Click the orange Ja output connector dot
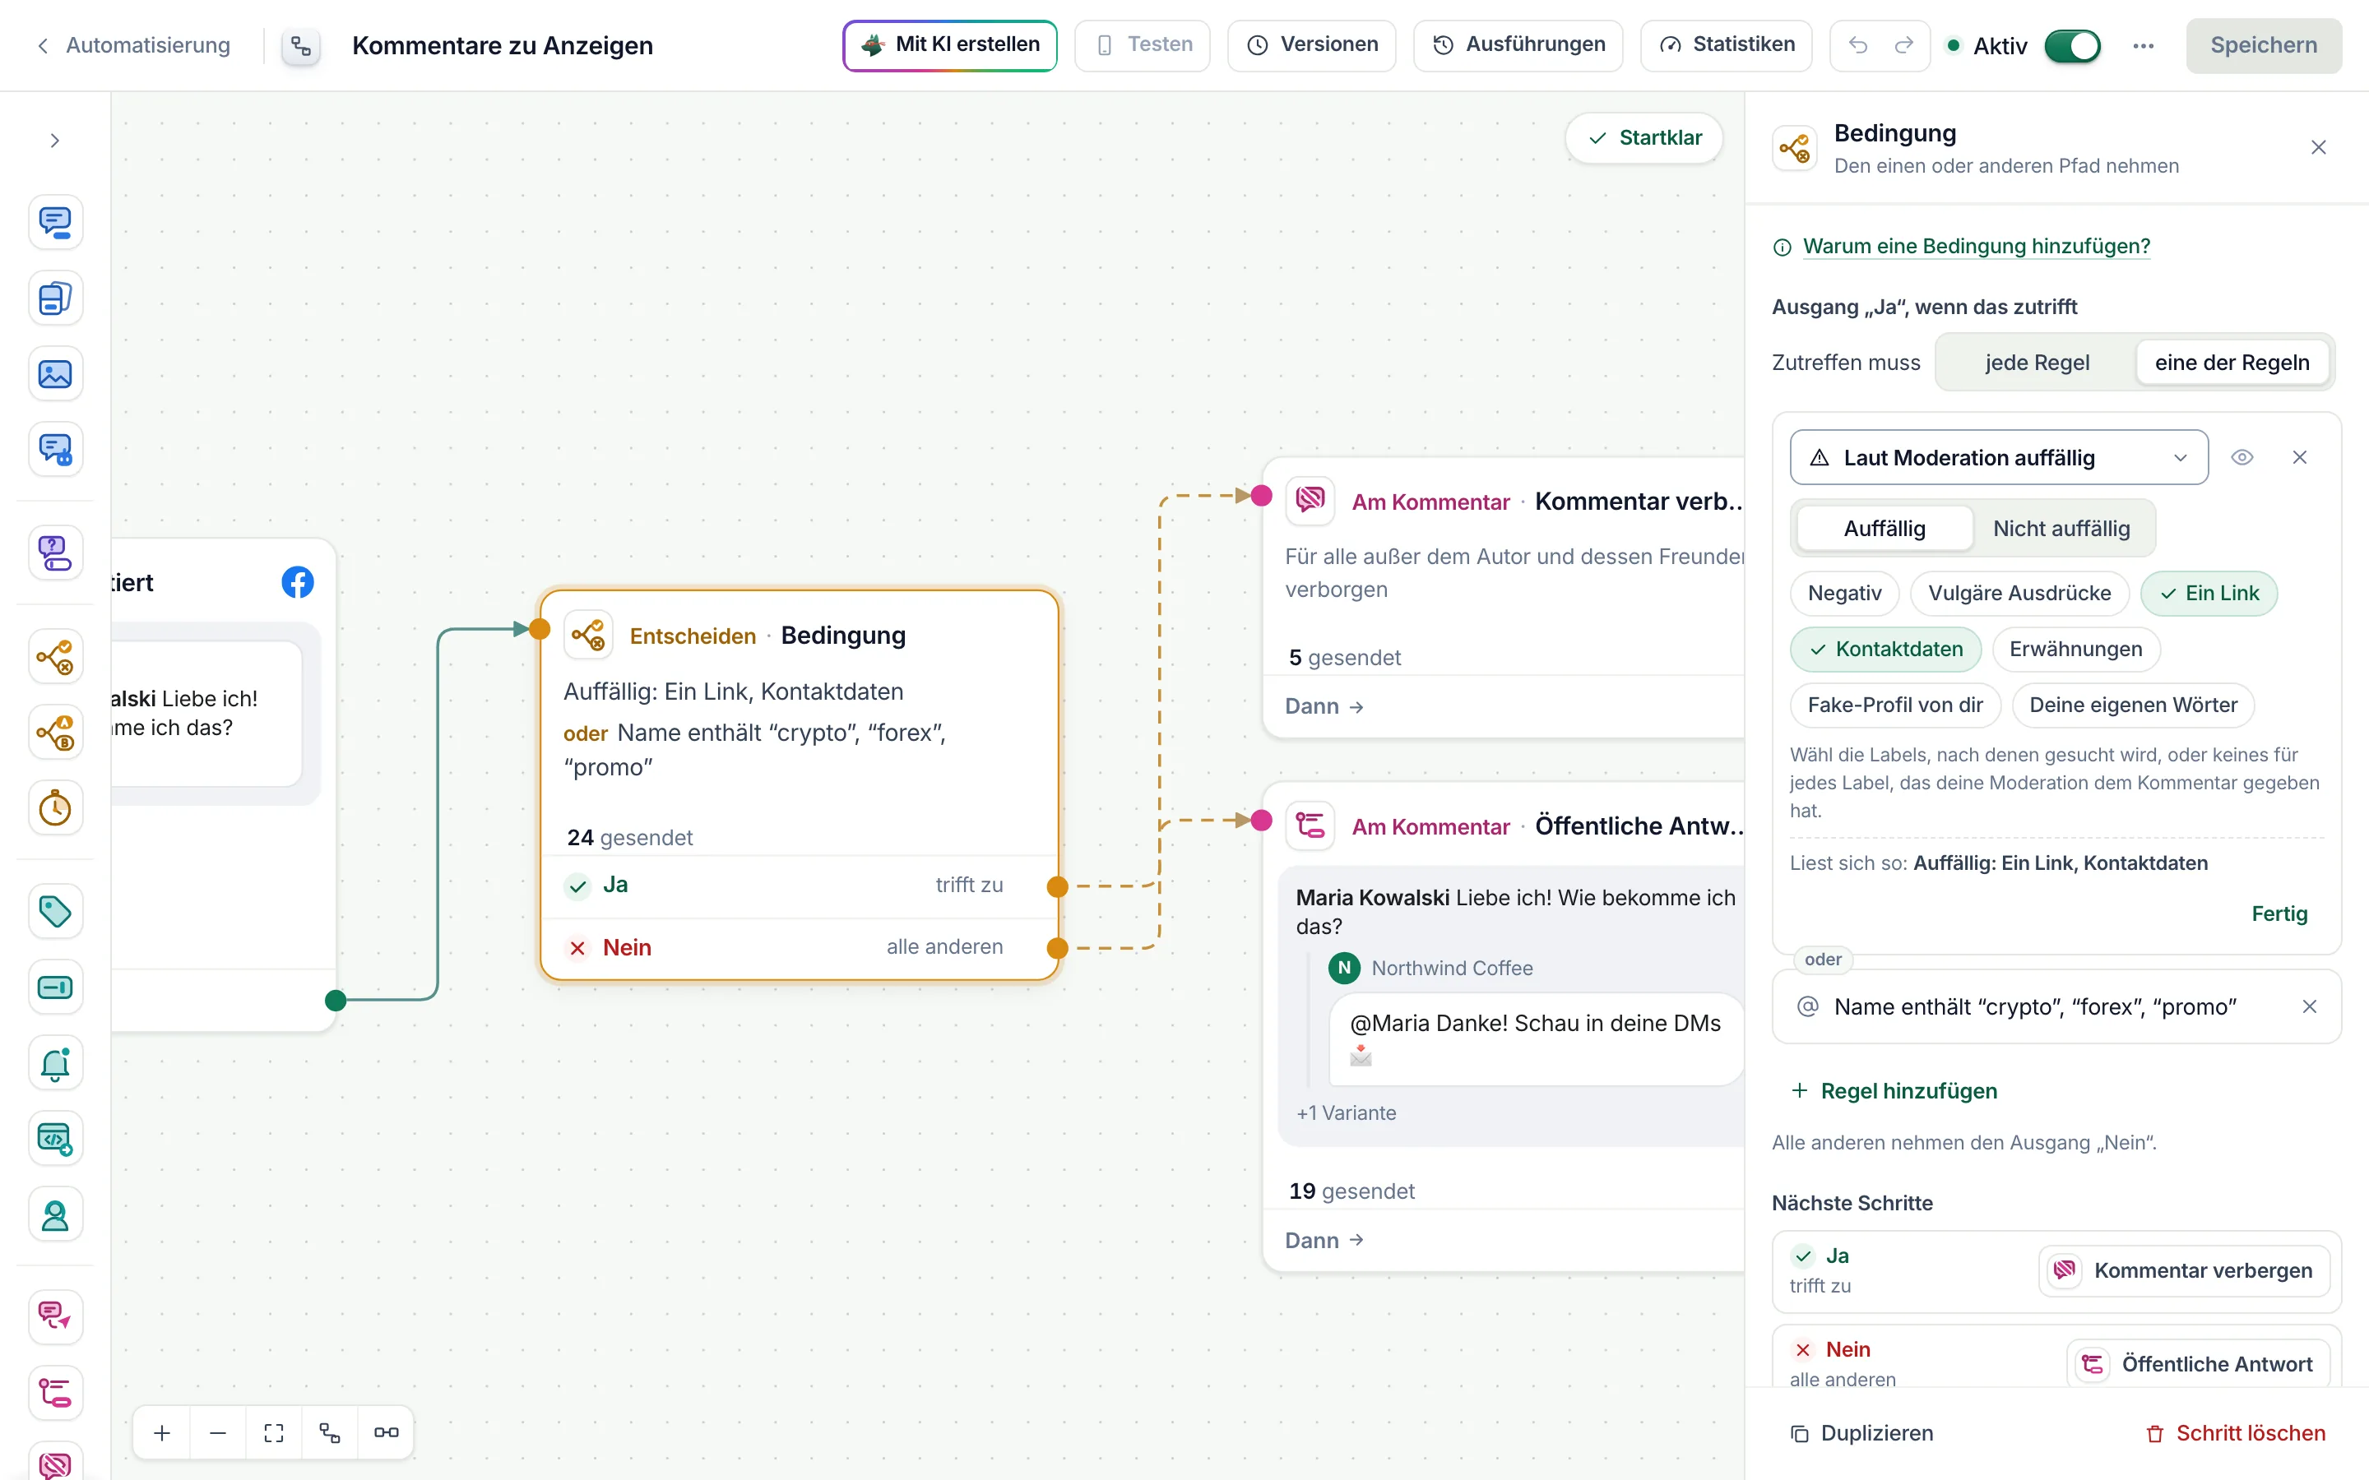 (x=1057, y=887)
